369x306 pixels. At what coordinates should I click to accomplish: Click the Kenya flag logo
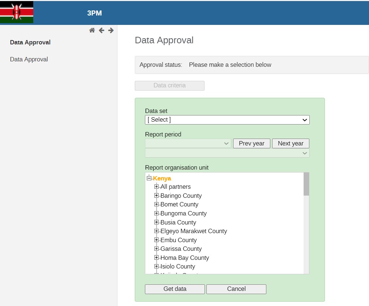[x=17, y=12]
